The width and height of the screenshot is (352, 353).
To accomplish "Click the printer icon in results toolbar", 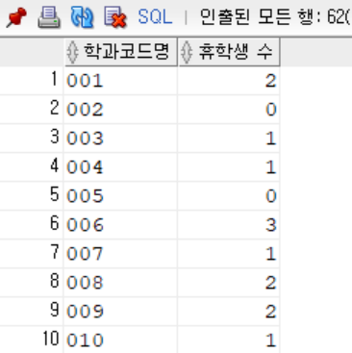I will (49, 17).
